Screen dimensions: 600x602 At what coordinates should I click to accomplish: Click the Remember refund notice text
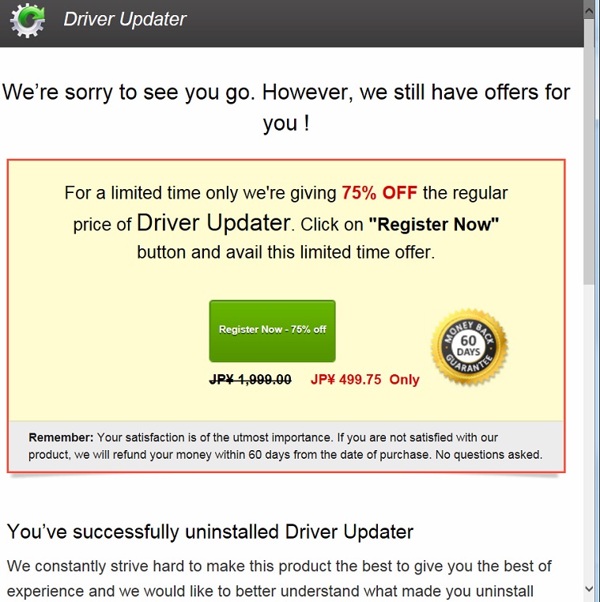coord(285,446)
